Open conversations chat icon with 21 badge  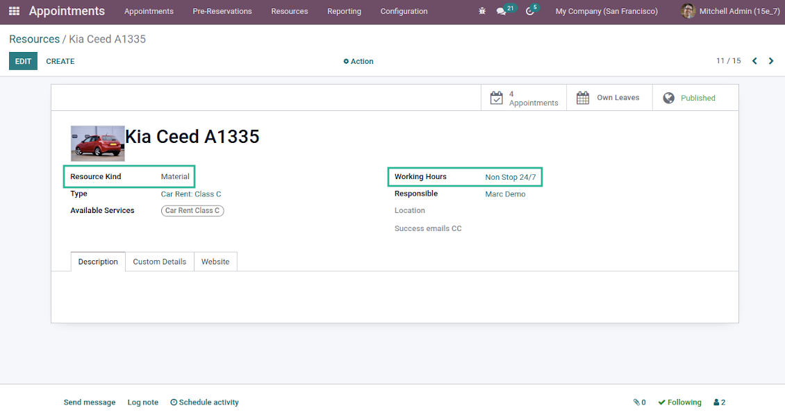click(x=502, y=11)
